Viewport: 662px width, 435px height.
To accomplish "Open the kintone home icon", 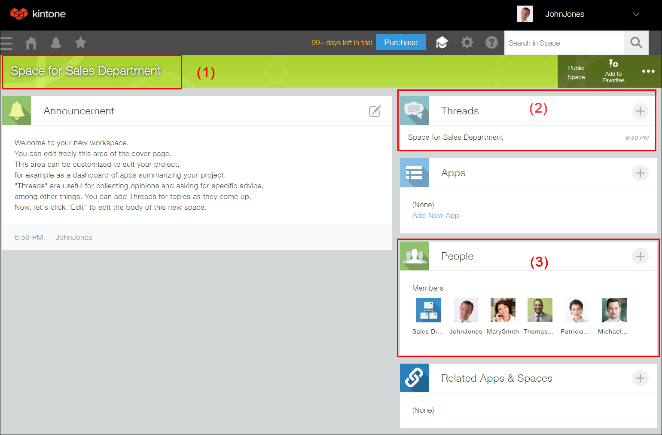I will 31,43.
